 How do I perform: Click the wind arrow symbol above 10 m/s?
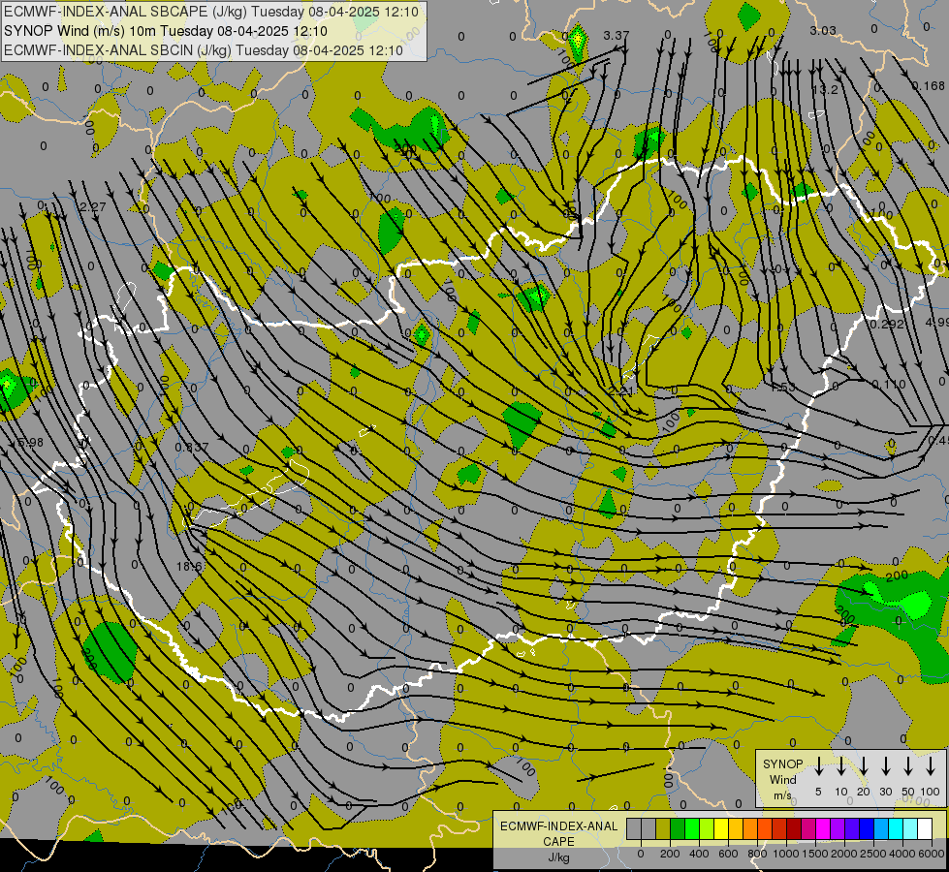coord(840,766)
